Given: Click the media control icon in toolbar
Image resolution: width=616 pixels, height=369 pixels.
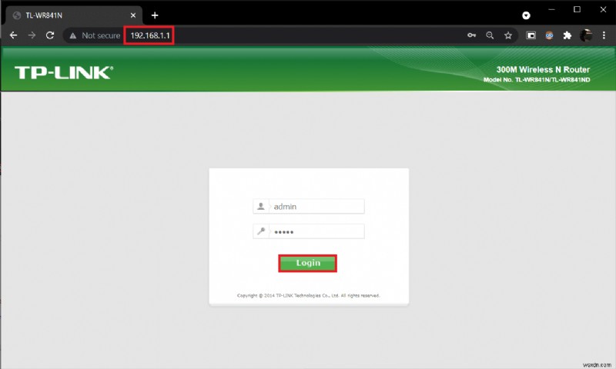Looking at the screenshot, I should 531,35.
